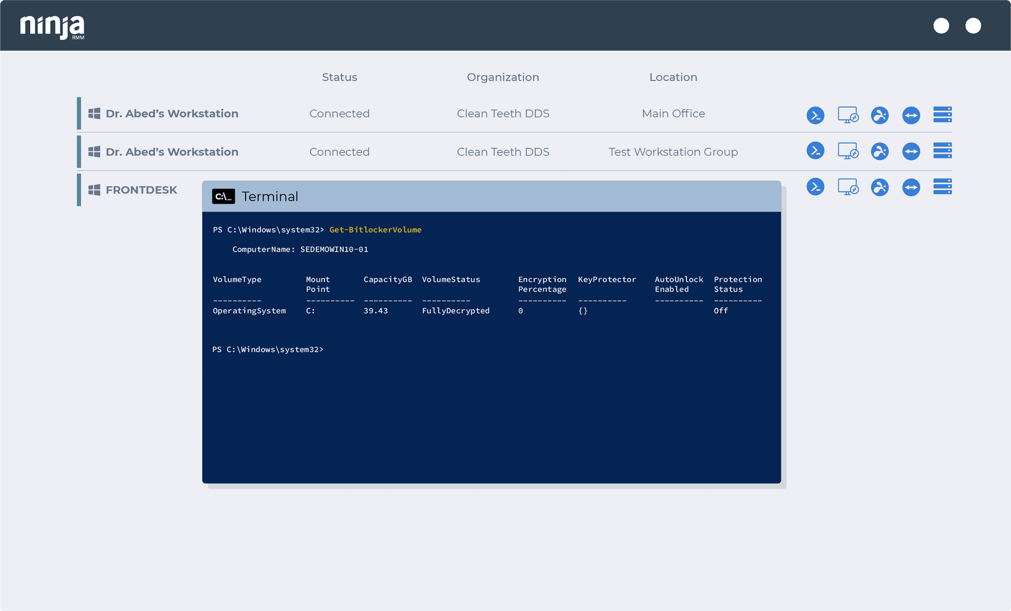Launch RDP session for FRONTDESK
Image resolution: width=1011 pixels, height=611 pixels.
coord(848,187)
